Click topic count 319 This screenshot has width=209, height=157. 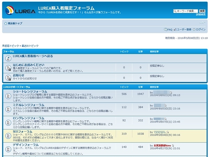point(124,134)
